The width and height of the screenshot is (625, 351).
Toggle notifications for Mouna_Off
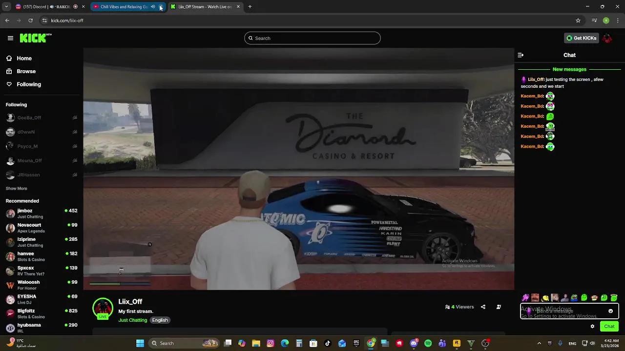coord(75,160)
